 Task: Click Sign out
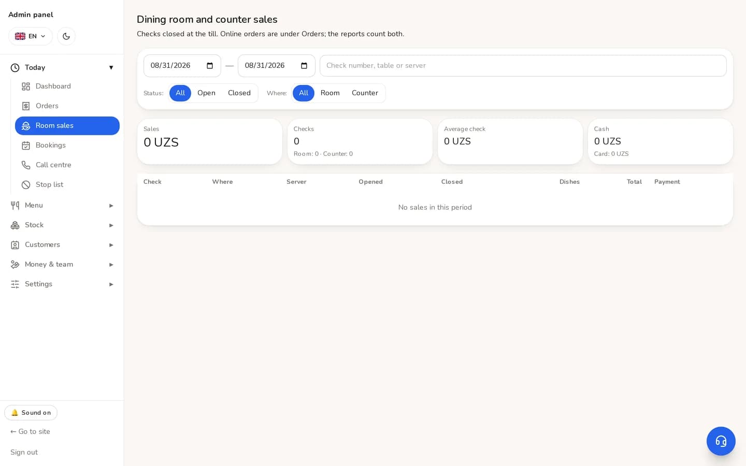pos(24,452)
